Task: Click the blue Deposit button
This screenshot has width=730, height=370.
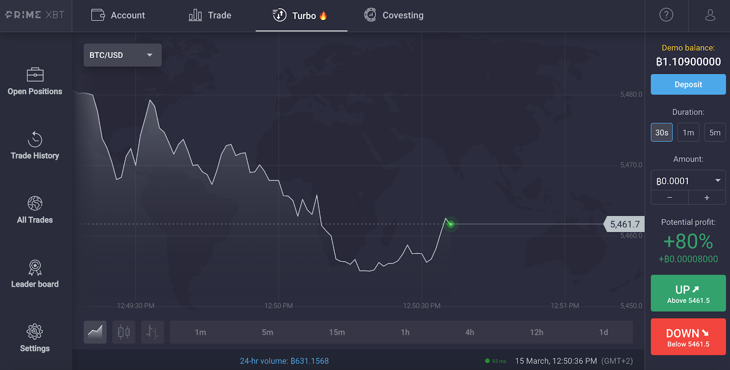Action: (x=688, y=84)
